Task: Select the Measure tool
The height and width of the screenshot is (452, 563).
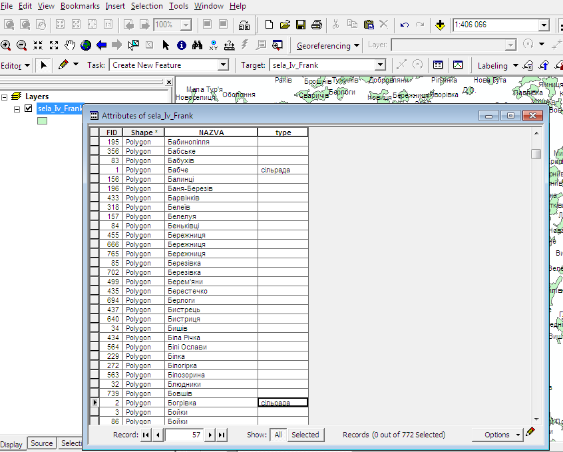Action: [230, 45]
